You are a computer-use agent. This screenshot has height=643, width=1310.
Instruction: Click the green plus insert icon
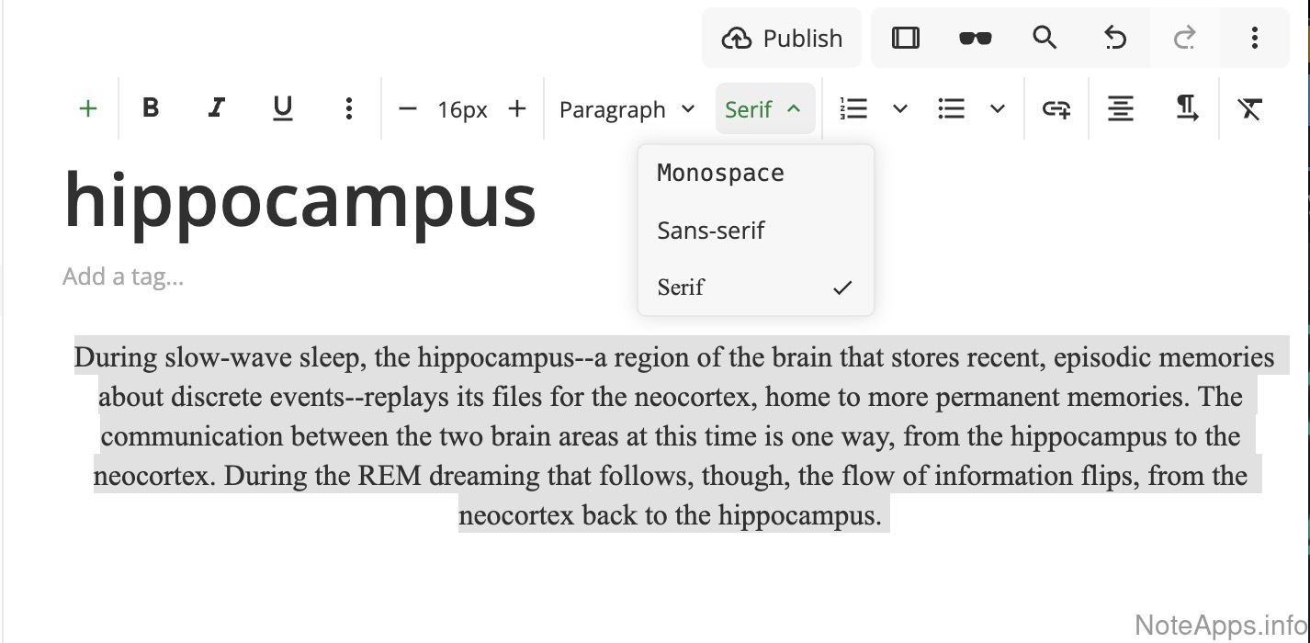point(88,109)
